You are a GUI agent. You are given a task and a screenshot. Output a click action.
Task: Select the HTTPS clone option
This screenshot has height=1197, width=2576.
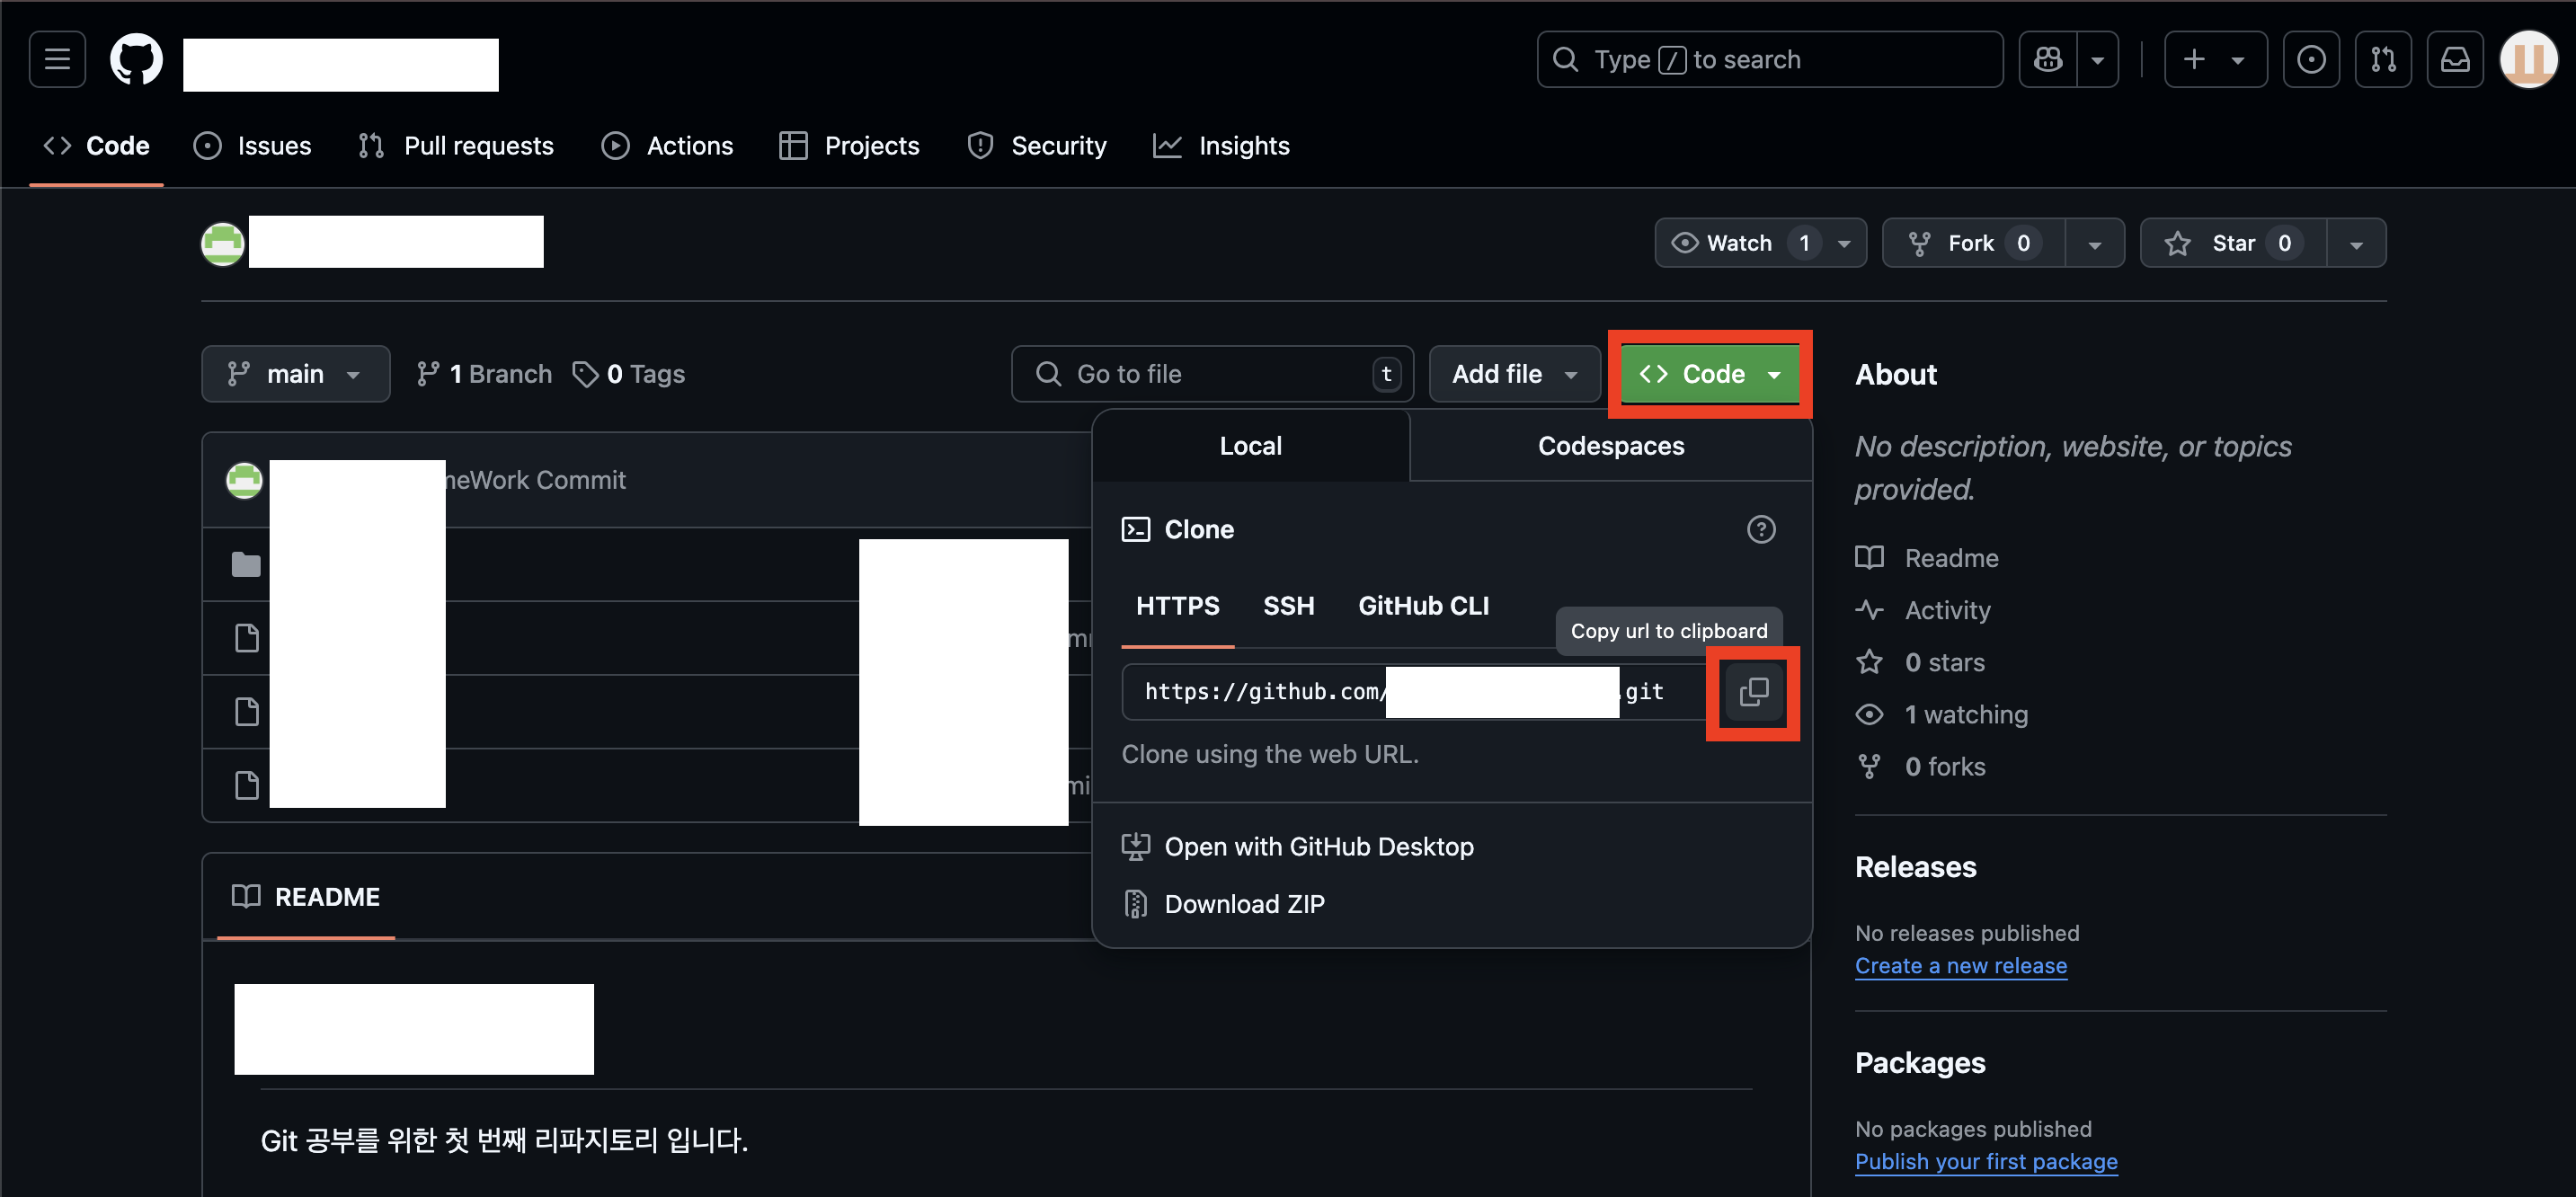click(x=1177, y=606)
